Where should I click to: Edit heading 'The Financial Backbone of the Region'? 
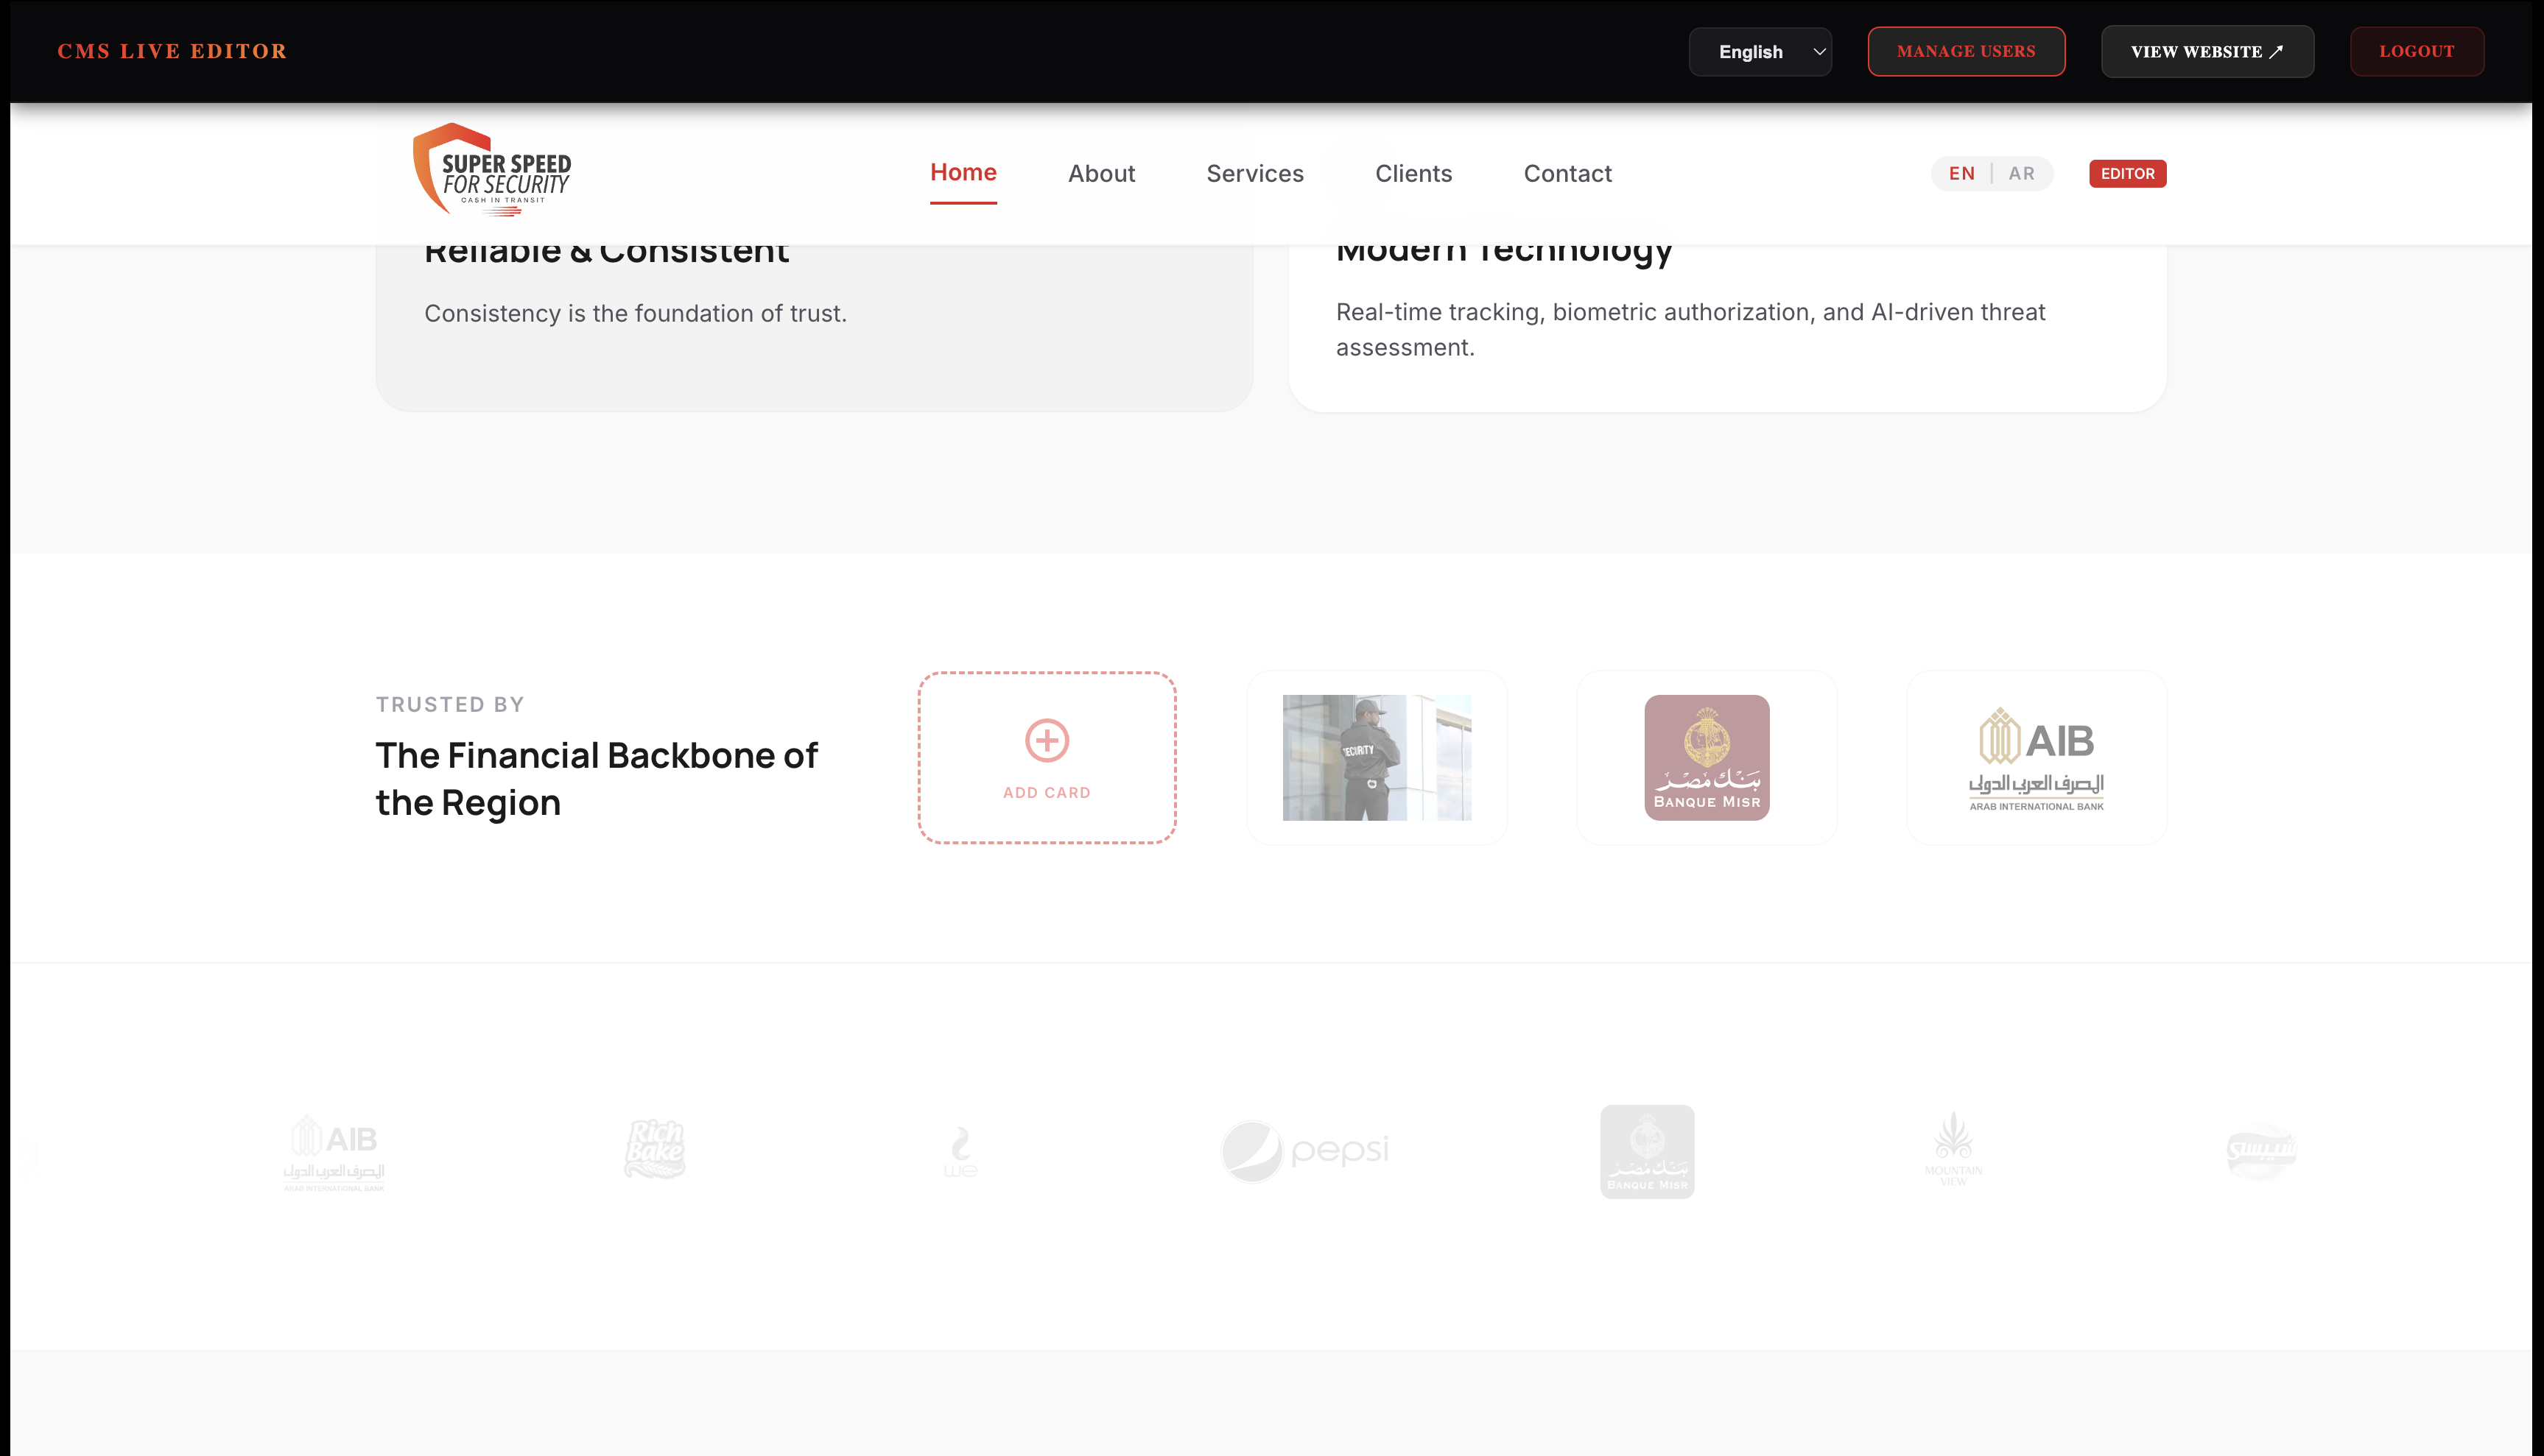point(597,779)
